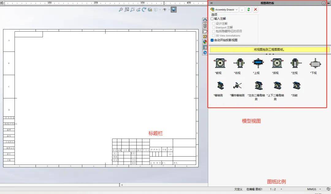This screenshot has width=331, height=194.
Task: Select the *左视 view thumbnail
Action: click(x=296, y=63)
